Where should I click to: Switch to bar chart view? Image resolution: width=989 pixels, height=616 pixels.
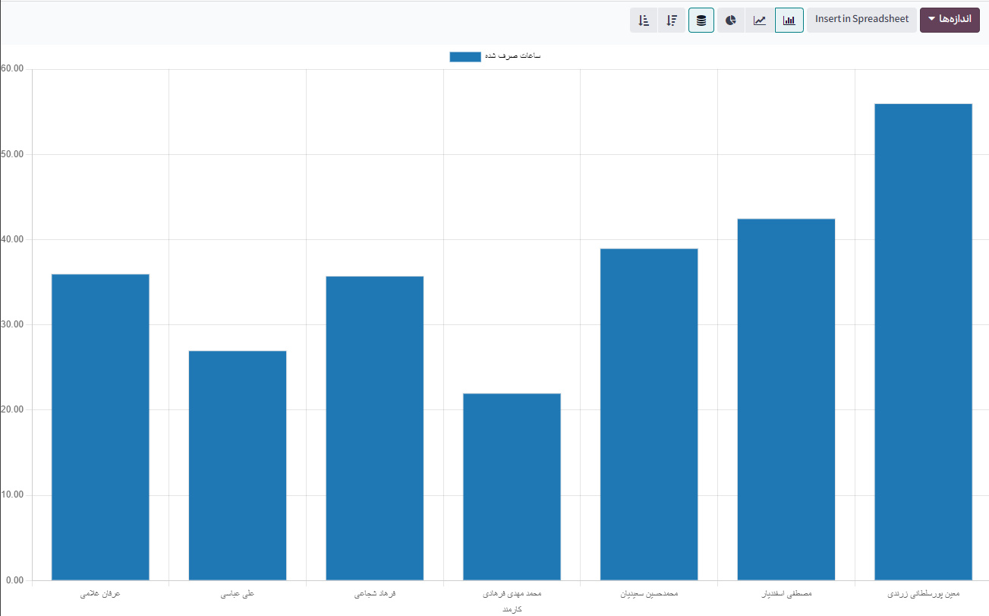[x=789, y=21]
